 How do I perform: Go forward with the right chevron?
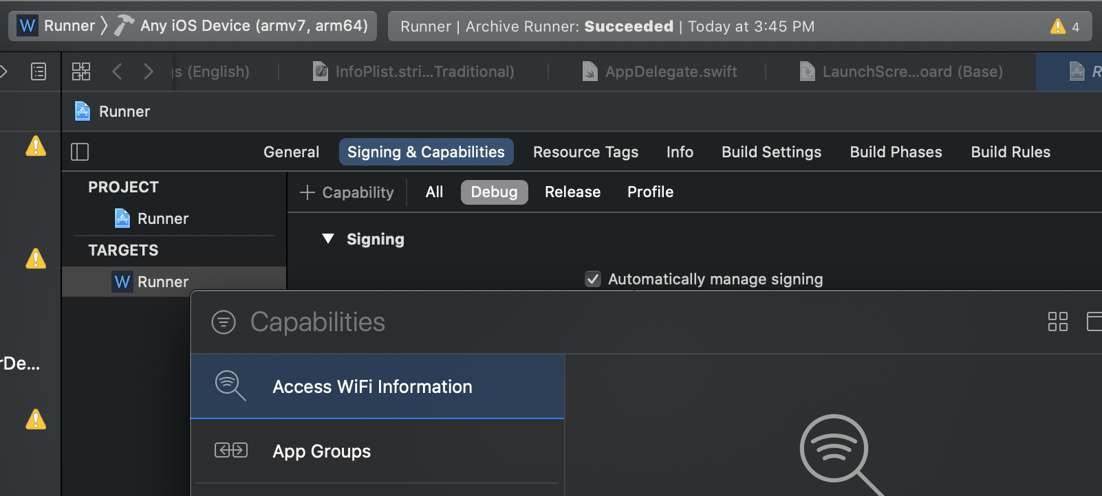coord(149,71)
